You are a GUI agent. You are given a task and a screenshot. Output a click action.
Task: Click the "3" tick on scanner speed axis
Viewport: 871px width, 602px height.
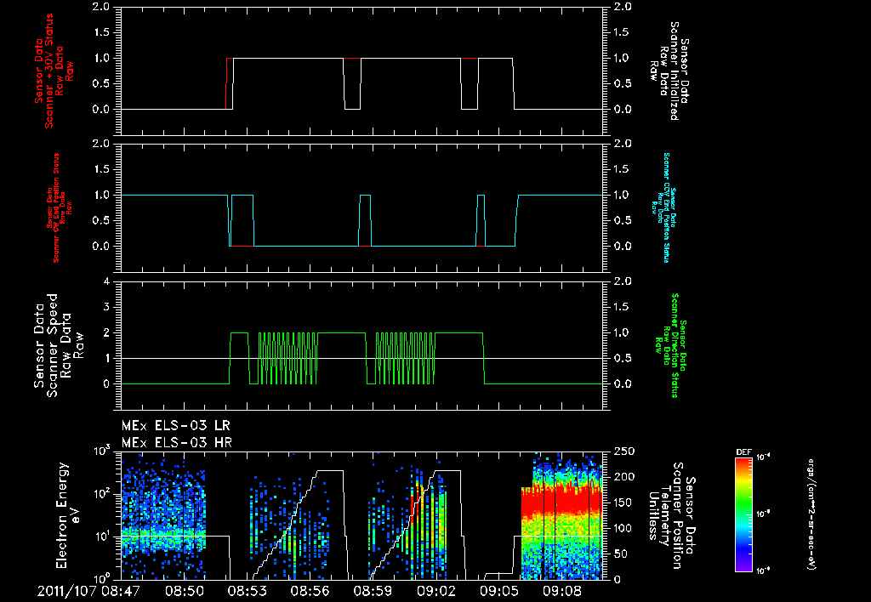(106, 307)
